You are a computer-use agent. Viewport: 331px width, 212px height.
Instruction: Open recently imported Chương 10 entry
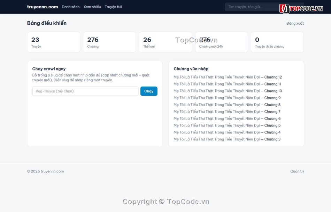click(228, 91)
